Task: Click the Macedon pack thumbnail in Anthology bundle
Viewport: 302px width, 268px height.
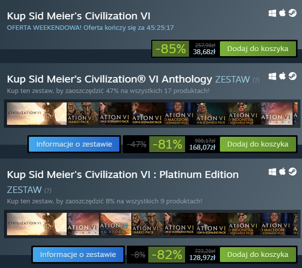Action: coord(180,113)
